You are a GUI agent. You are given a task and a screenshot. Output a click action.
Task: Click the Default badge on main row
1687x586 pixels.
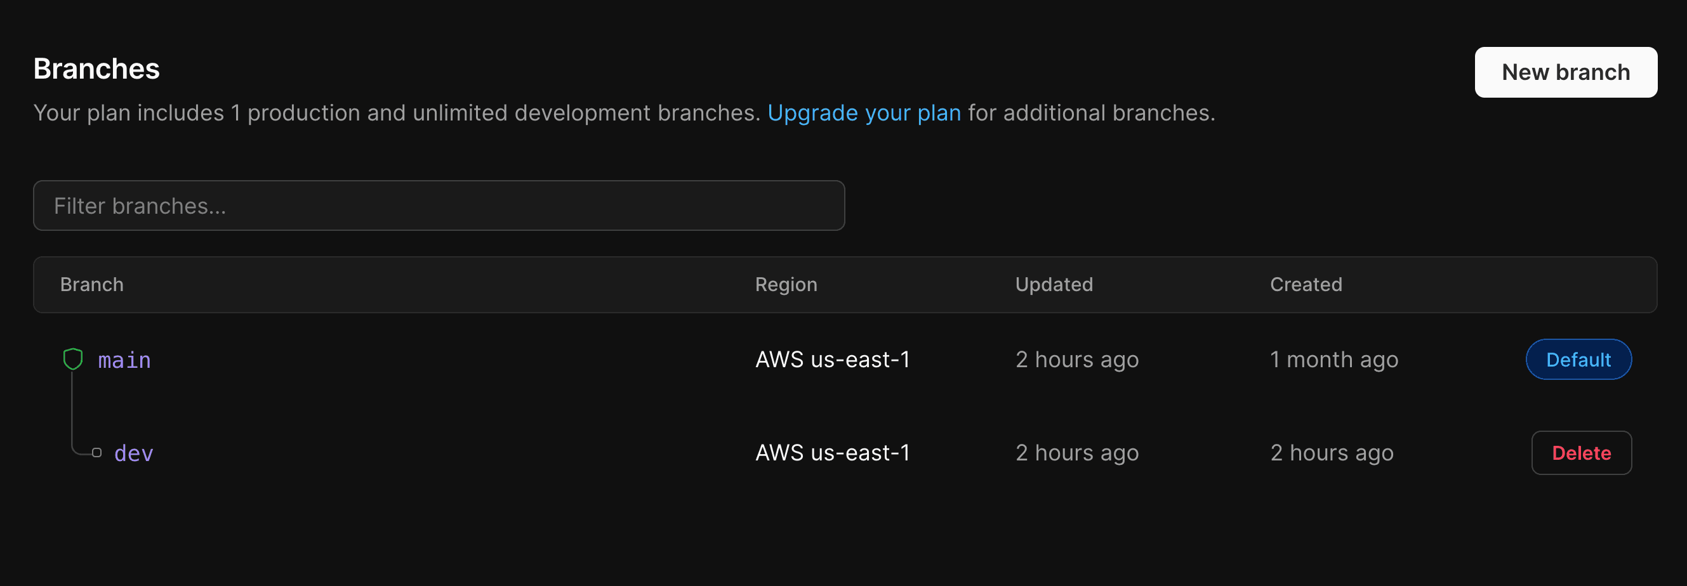[x=1578, y=360]
